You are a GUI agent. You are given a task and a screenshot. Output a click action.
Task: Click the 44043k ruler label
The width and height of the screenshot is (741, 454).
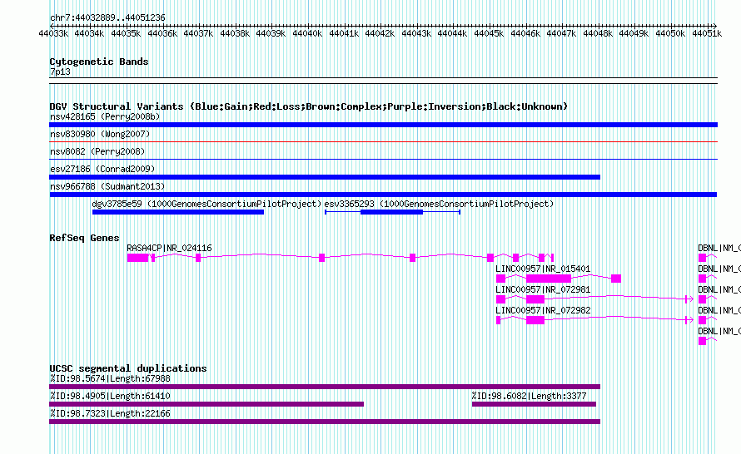[415, 33]
